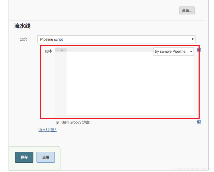214x172 pixels.
Task: Click the arrow on the try sample Pipeline selector
Action: [191, 52]
